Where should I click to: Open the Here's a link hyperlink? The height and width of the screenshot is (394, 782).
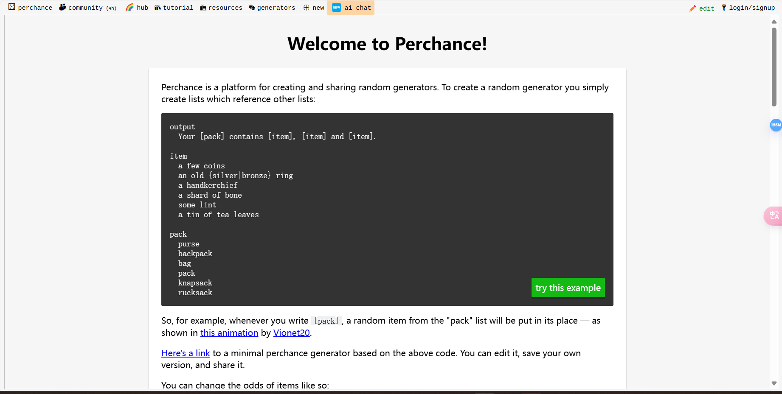[x=186, y=353]
